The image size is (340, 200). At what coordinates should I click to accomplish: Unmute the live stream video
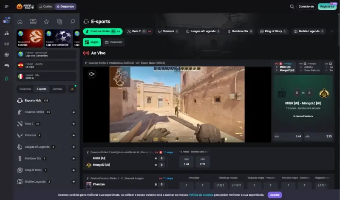(x=92, y=74)
